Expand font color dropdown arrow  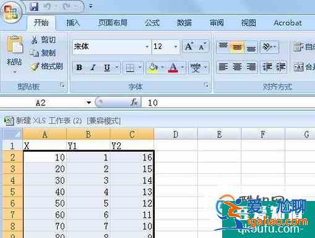pyautogui.click(x=183, y=67)
